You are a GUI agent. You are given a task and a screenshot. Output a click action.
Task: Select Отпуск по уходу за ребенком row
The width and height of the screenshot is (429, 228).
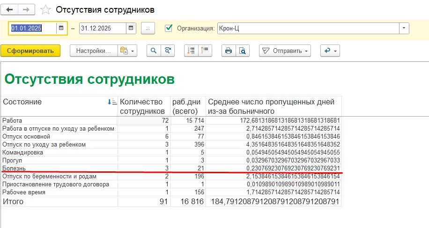(x=44, y=144)
